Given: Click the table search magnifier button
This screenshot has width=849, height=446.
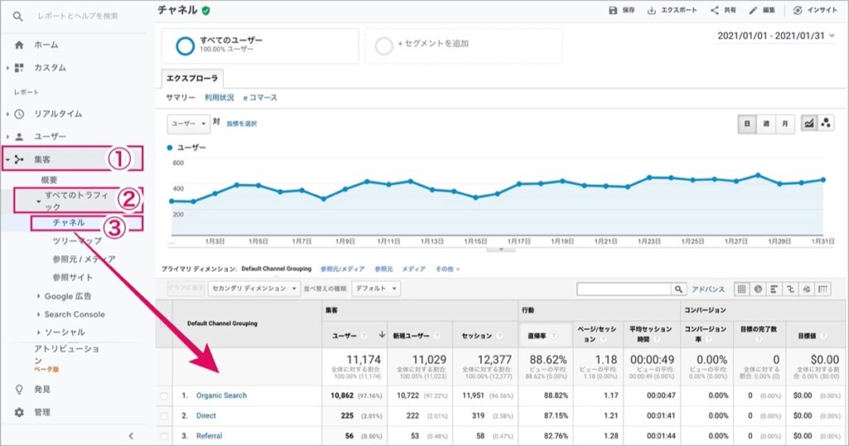Looking at the screenshot, I should coord(678,289).
